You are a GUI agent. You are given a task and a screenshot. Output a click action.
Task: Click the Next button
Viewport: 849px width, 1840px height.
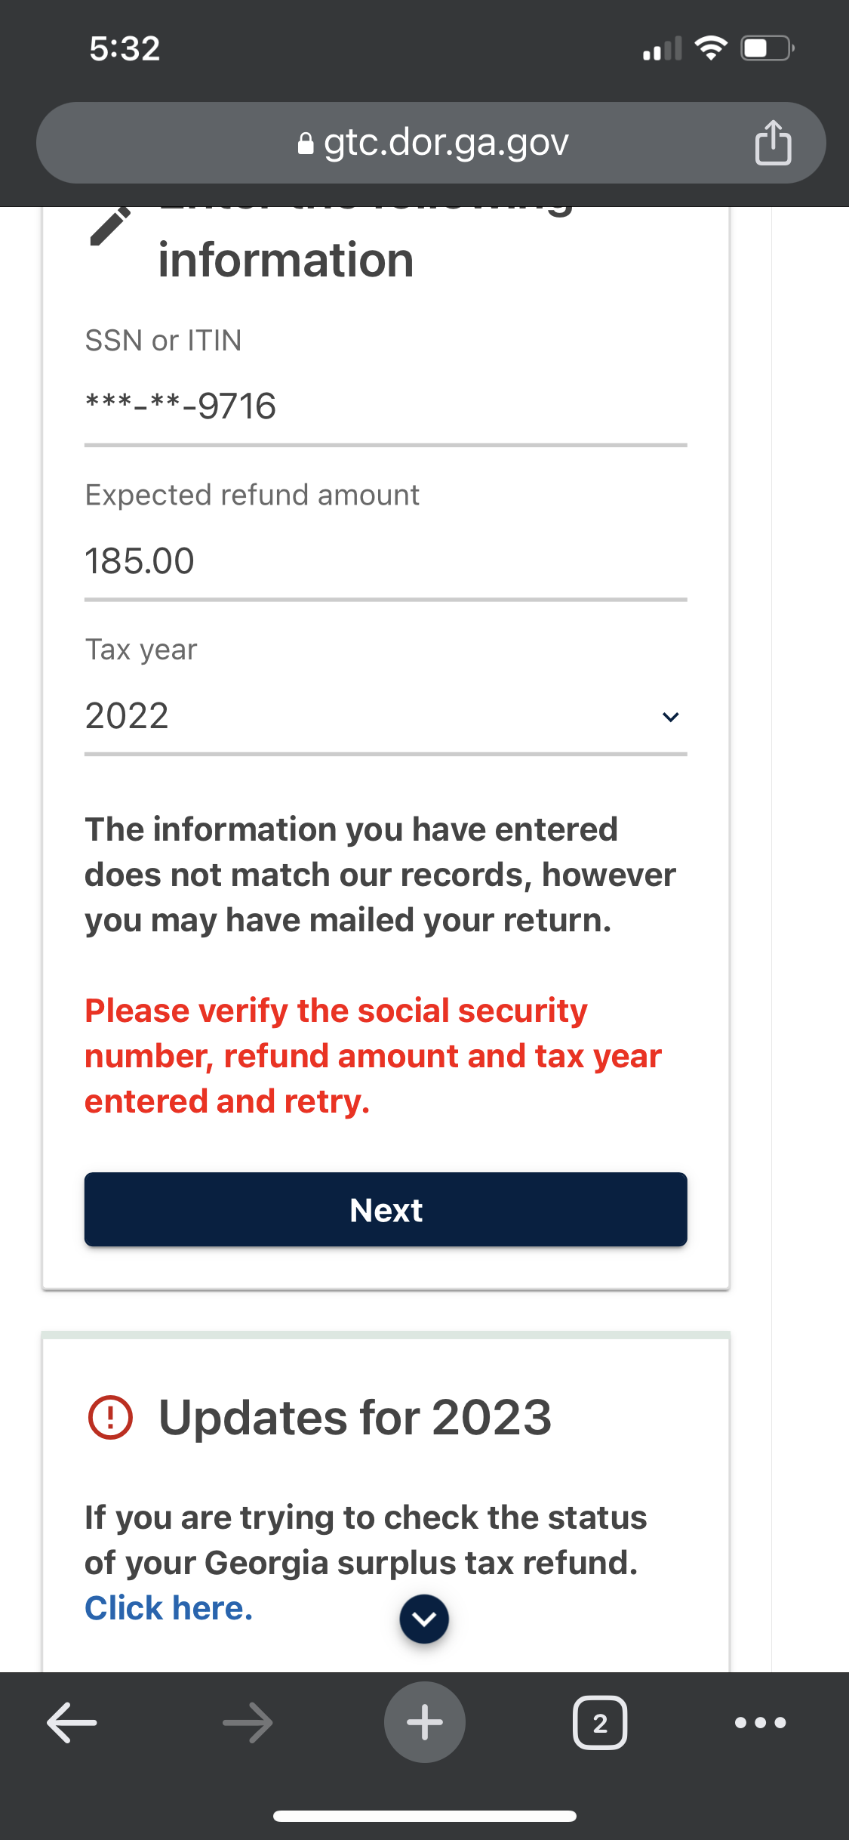pyautogui.click(x=386, y=1209)
